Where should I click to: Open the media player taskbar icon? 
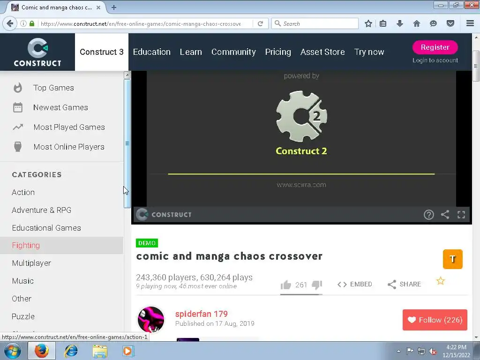(x=128, y=351)
